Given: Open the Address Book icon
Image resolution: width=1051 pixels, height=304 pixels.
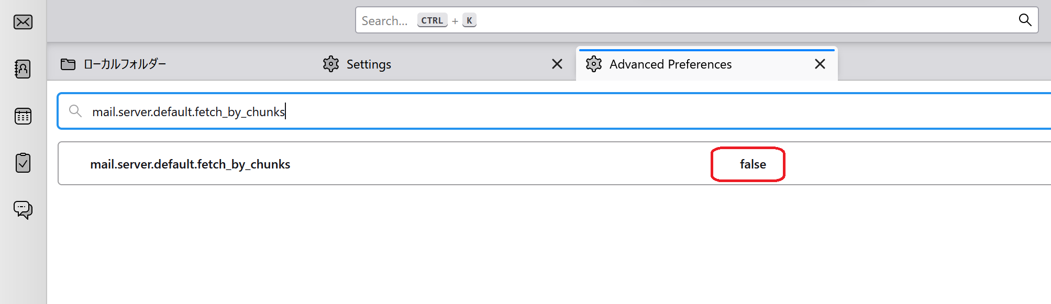Looking at the screenshot, I should [x=23, y=69].
